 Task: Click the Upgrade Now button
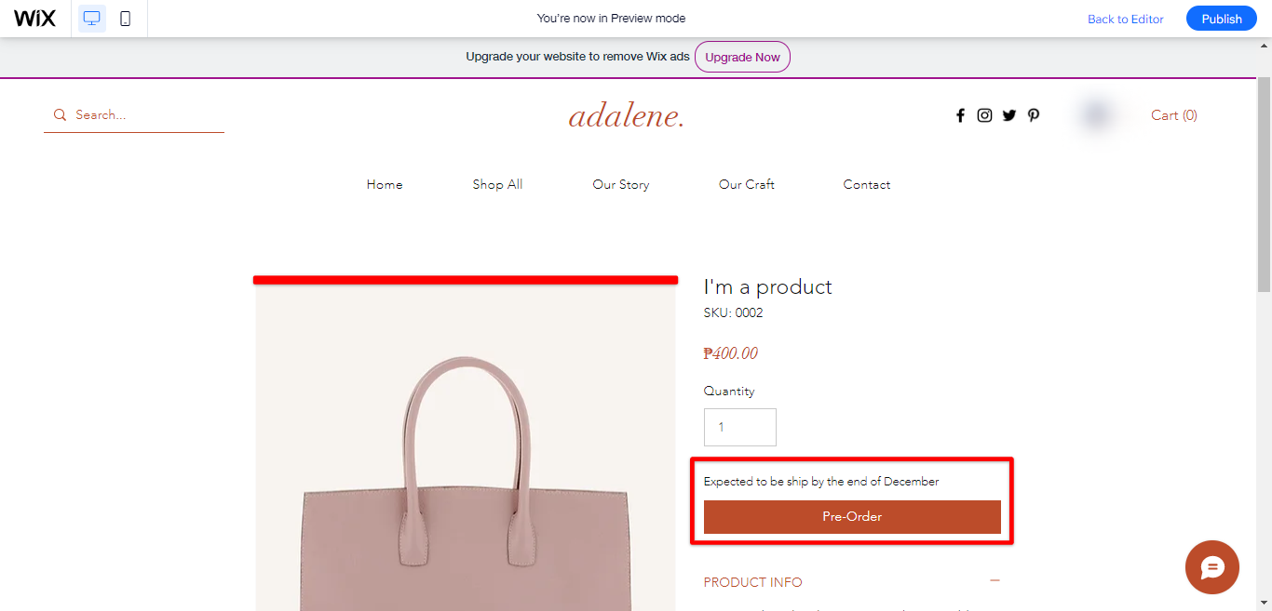742,57
